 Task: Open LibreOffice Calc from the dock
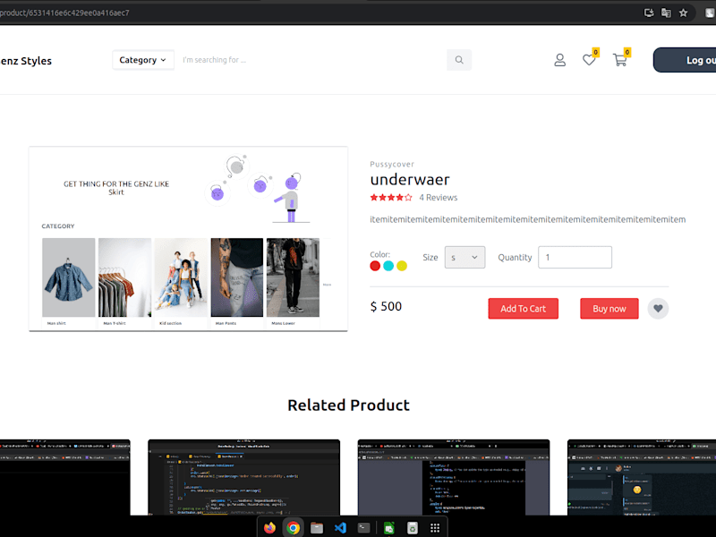click(388, 528)
